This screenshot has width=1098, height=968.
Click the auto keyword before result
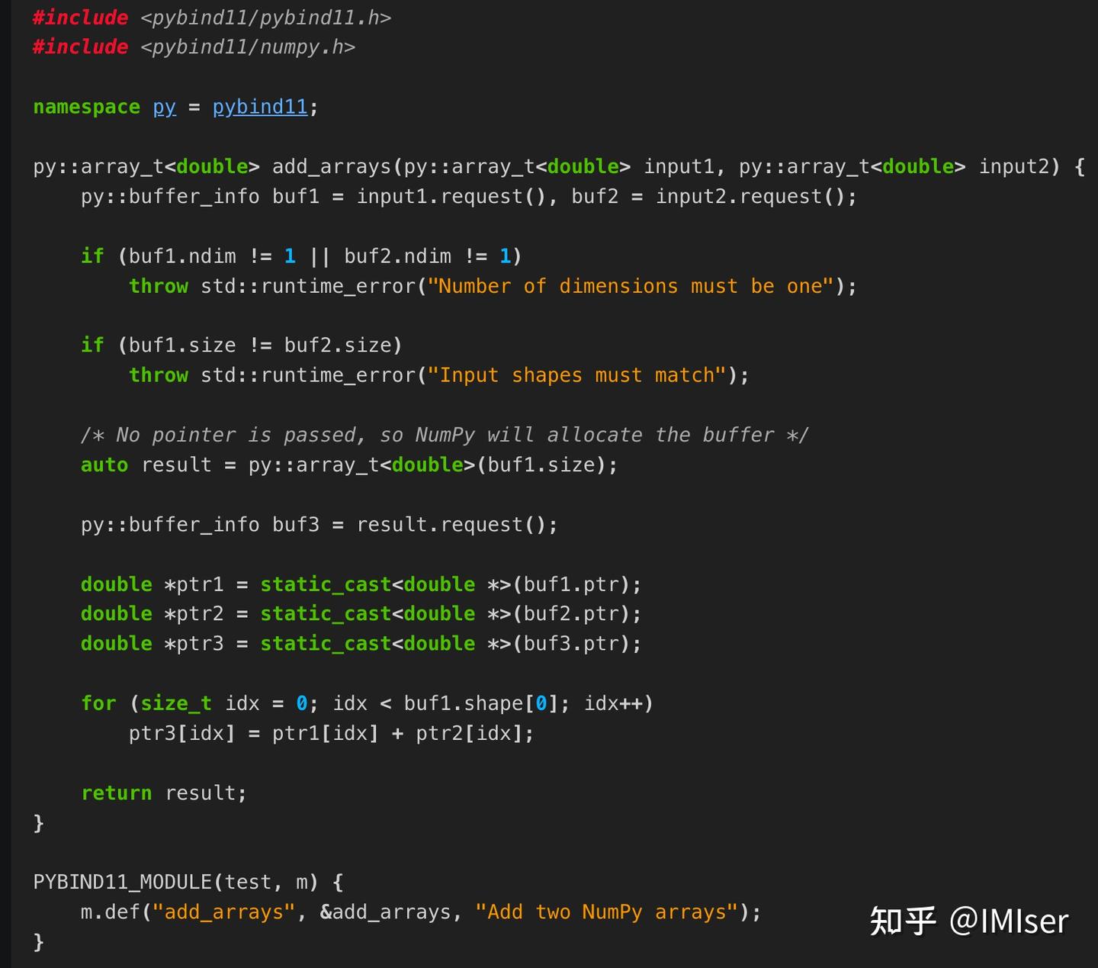coord(104,465)
